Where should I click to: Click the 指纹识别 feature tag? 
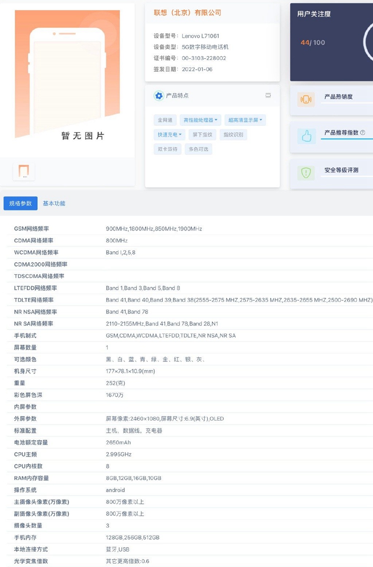coord(233,134)
